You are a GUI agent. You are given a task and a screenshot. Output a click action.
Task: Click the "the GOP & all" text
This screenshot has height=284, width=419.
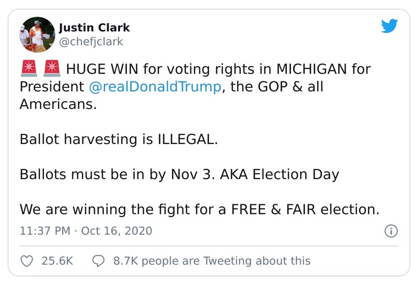[277, 86]
